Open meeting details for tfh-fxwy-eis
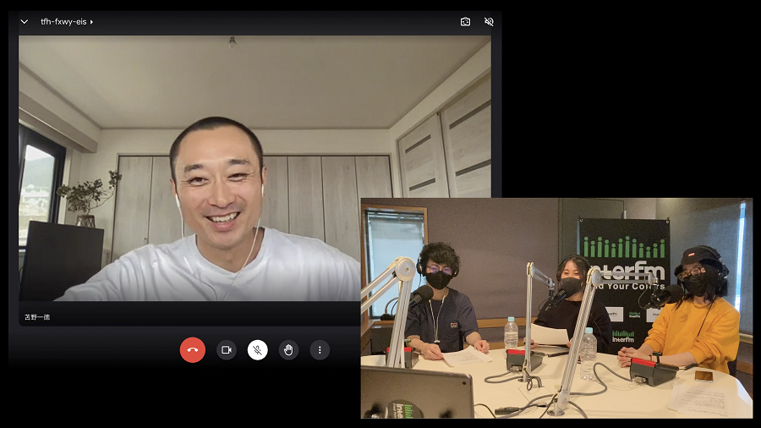The width and height of the screenshot is (761, 428). tap(63, 22)
